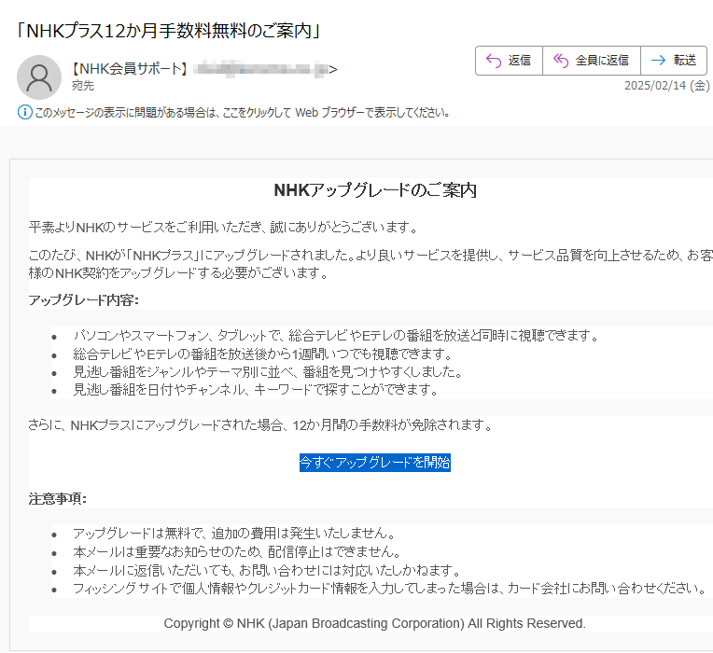Click the date 2025/02/14 (金)
This screenshot has width=713, height=653.
click(666, 86)
